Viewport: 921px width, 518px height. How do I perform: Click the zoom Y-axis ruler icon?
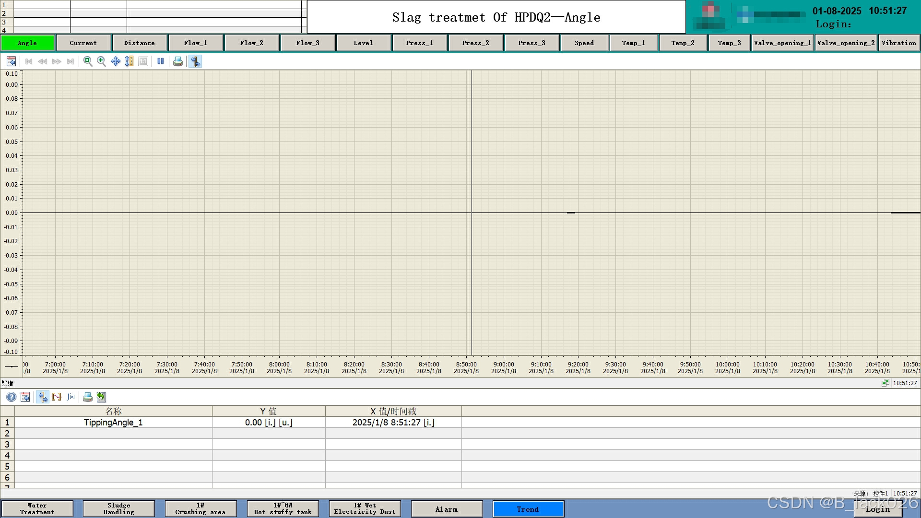pyautogui.click(x=129, y=61)
